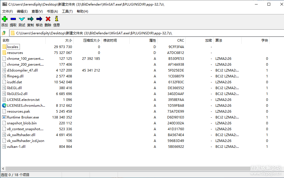Open the 查看(V) menu
This screenshot has width=284, height=178.
37,11
